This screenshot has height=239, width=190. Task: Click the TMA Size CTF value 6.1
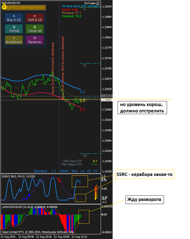click(95, 161)
